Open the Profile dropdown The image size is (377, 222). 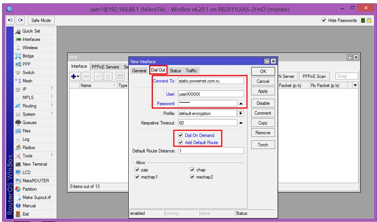[241, 113]
